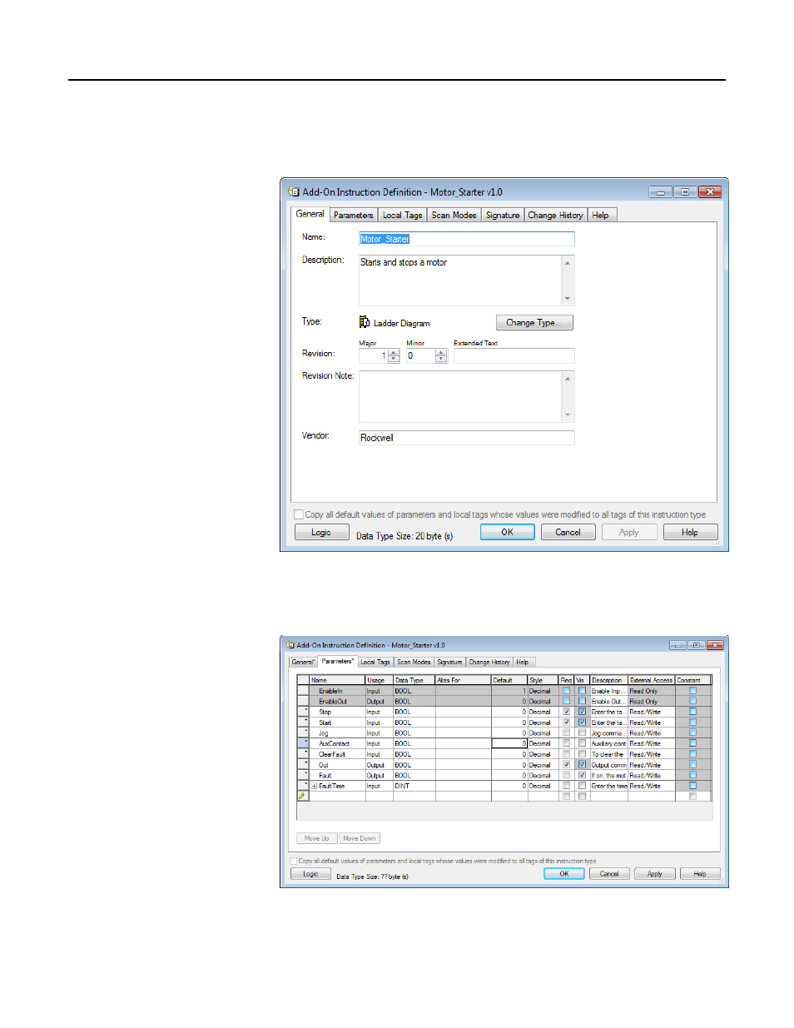Check the Constant box for the FaultTime parameter
Screen dimensions: 794x1028
point(692,786)
